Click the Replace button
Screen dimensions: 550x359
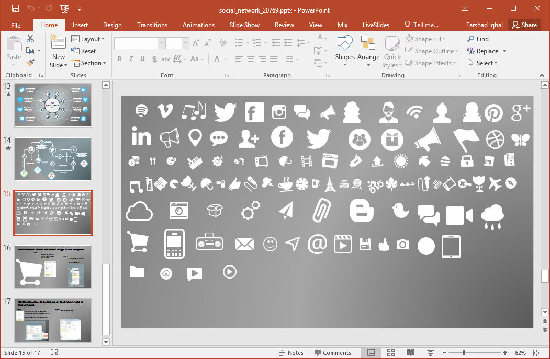pos(487,51)
